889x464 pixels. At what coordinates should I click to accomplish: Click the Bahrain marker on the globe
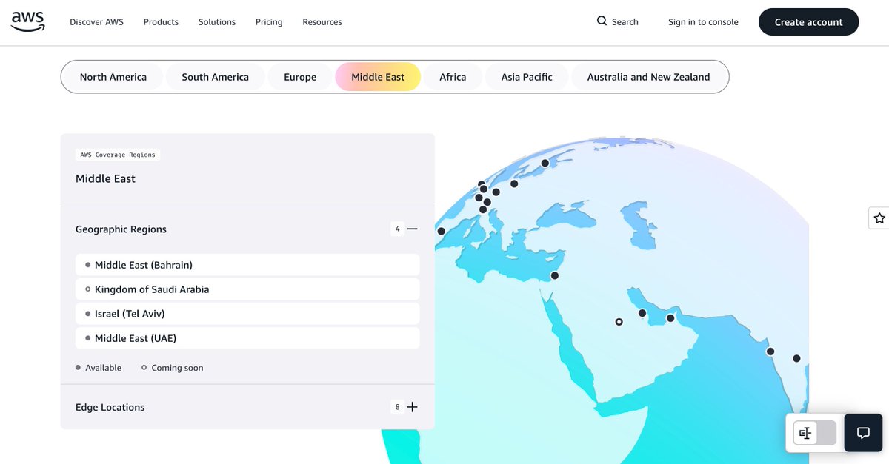pyautogui.click(x=642, y=313)
